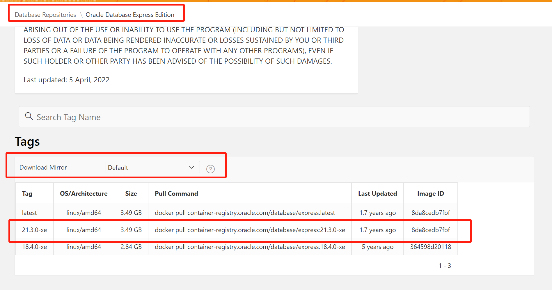This screenshot has width=552, height=290.
Task: Click the Tag column header
Action: (x=27, y=194)
